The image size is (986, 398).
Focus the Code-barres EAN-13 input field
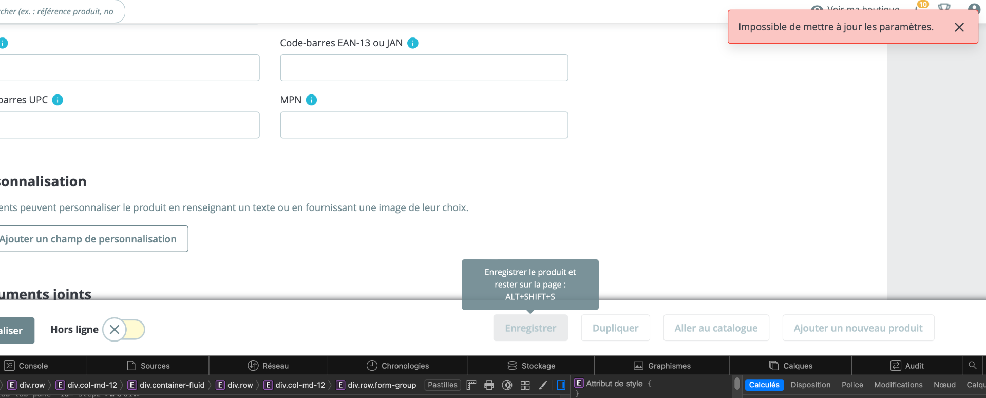point(424,68)
